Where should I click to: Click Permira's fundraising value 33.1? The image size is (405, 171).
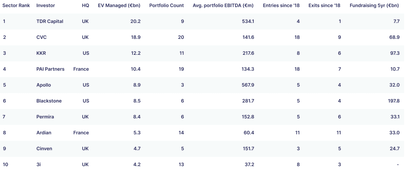tap(395, 117)
